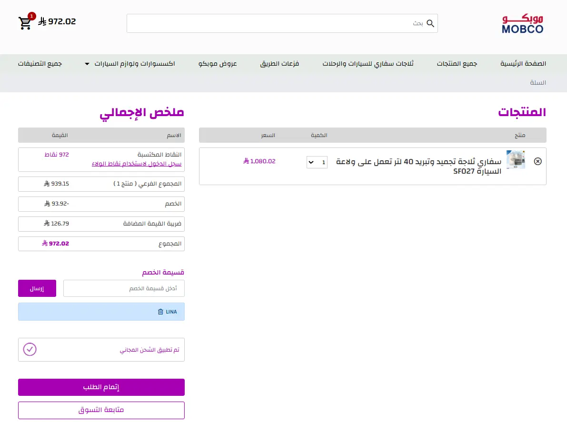
Task: Click the VAT value 126.79
Action: [x=56, y=224]
